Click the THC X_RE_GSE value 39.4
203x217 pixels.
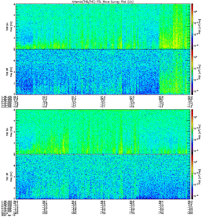[161, 202]
